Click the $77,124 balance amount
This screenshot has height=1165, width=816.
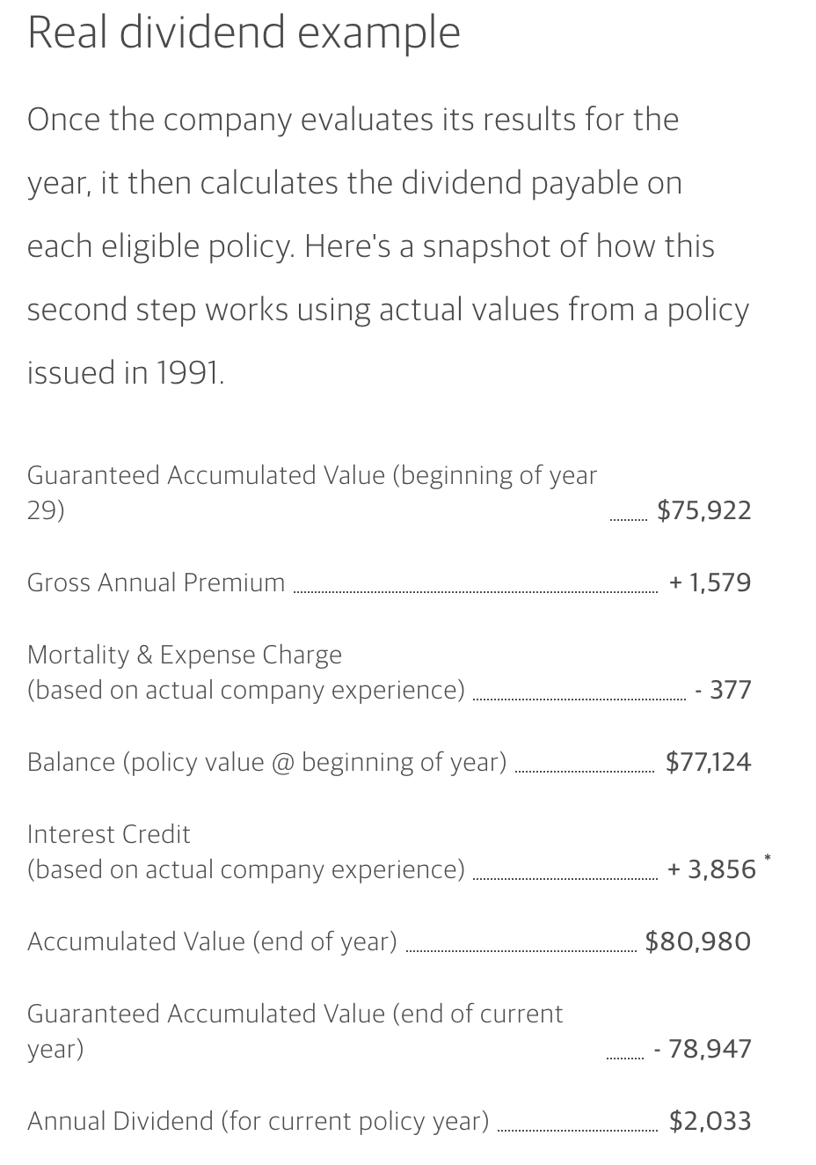click(x=709, y=762)
